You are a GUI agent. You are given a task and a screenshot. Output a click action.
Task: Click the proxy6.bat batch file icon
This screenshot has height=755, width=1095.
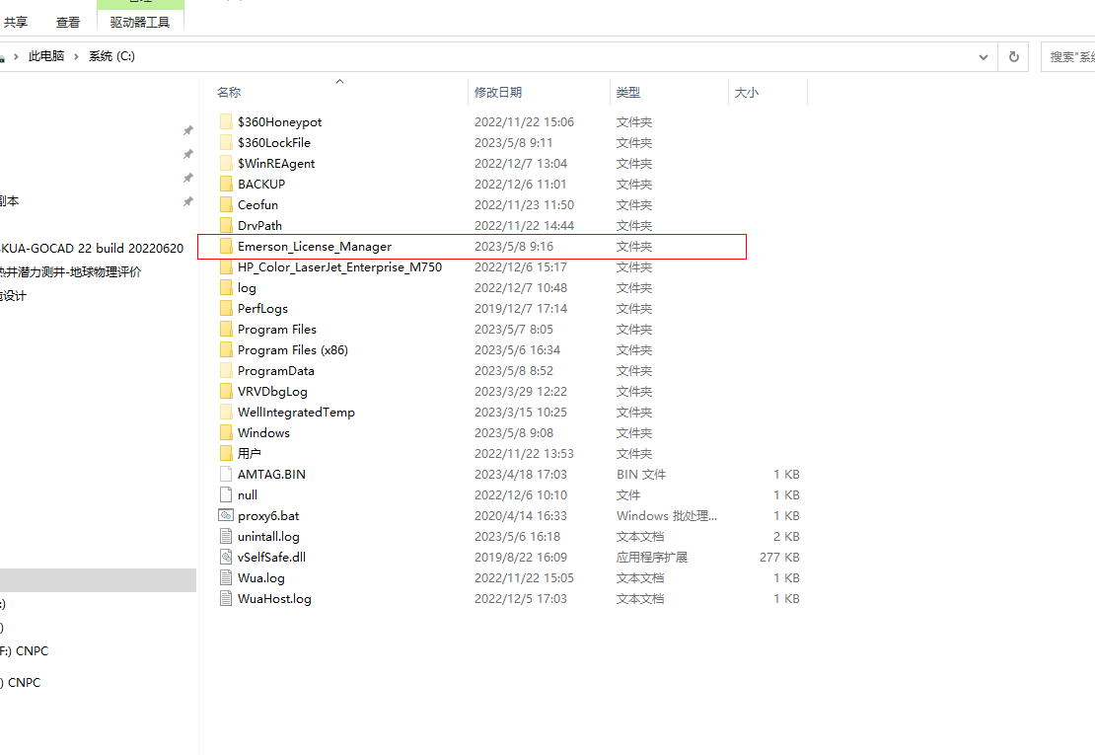coord(226,516)
